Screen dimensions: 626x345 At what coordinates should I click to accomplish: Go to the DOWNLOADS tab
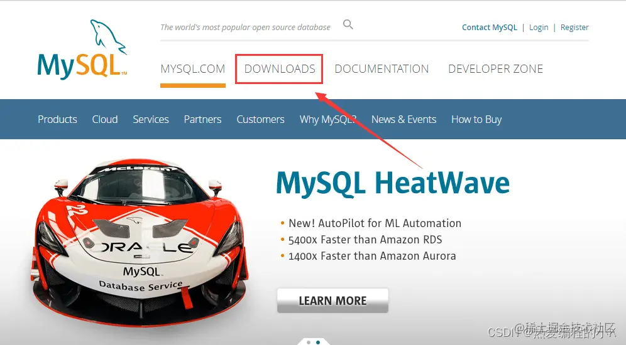click(280, 69)
